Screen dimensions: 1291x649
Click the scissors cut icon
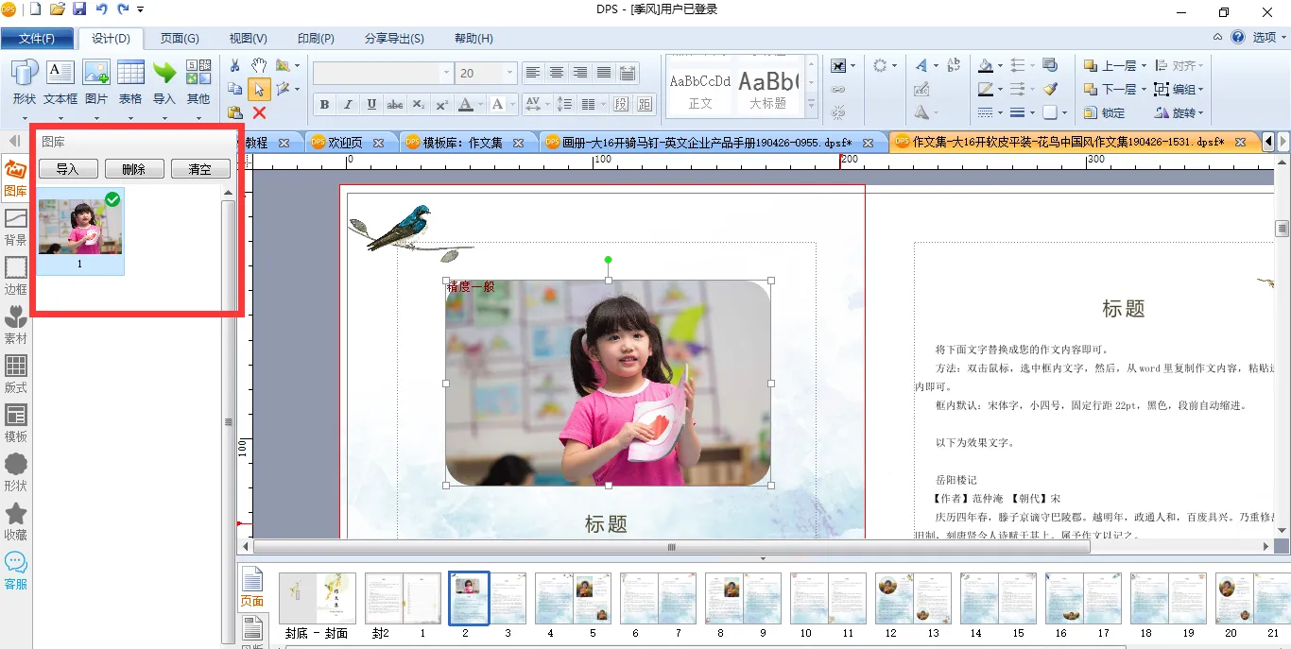coord(234,65)
